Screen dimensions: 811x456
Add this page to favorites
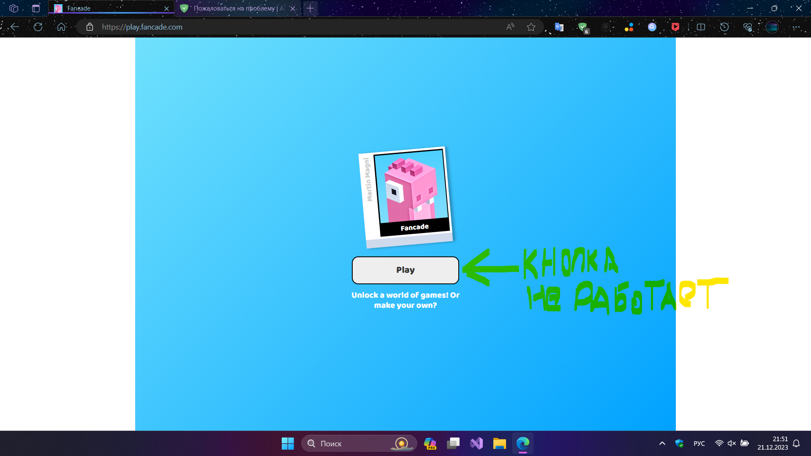tap(531, 27)
